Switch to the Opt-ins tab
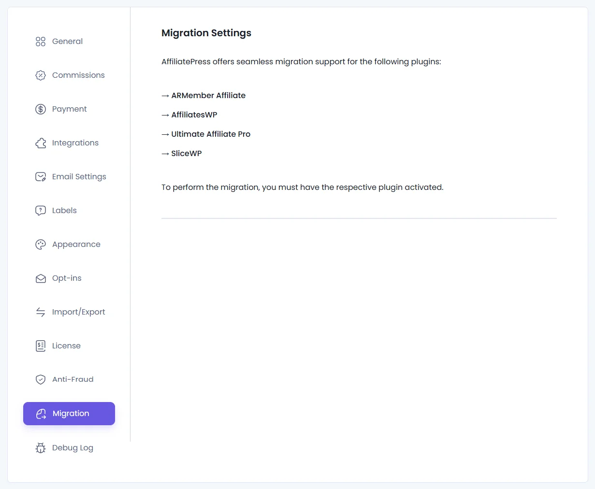This screenshot has height=489, width=595. (x=69, y=278)
